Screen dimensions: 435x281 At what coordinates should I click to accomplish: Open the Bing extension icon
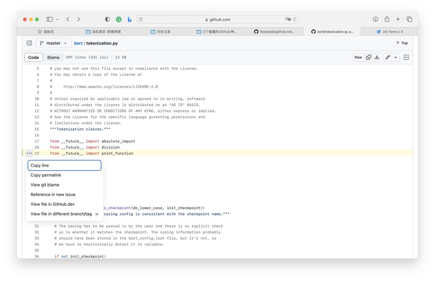(x=129, y=19)
